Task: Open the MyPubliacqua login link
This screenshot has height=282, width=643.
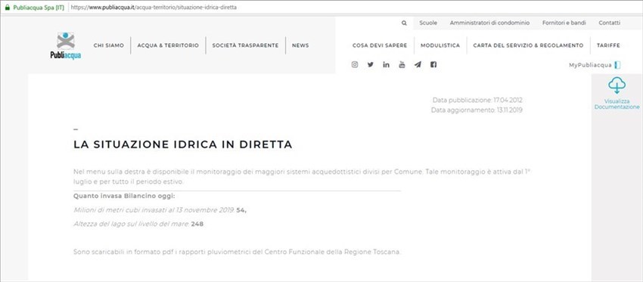Action: [590, 65]
